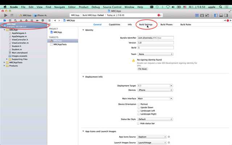Expand the MRCAppTests group

coord(4,62)
